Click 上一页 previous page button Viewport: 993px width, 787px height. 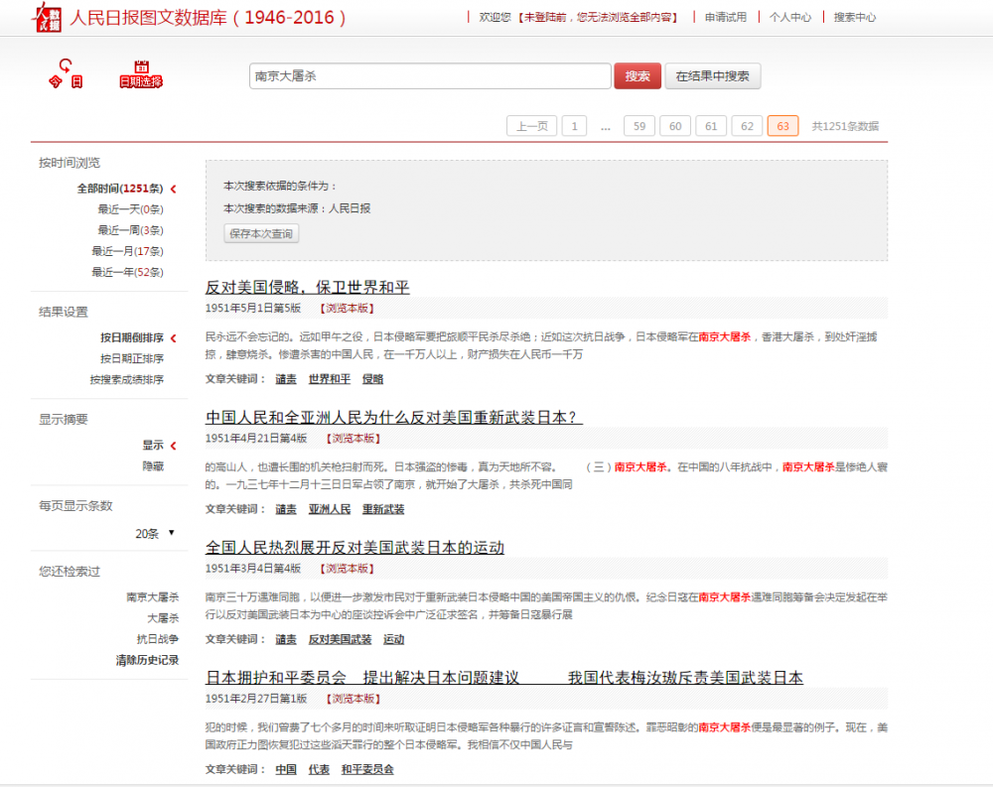click(531, 126)
